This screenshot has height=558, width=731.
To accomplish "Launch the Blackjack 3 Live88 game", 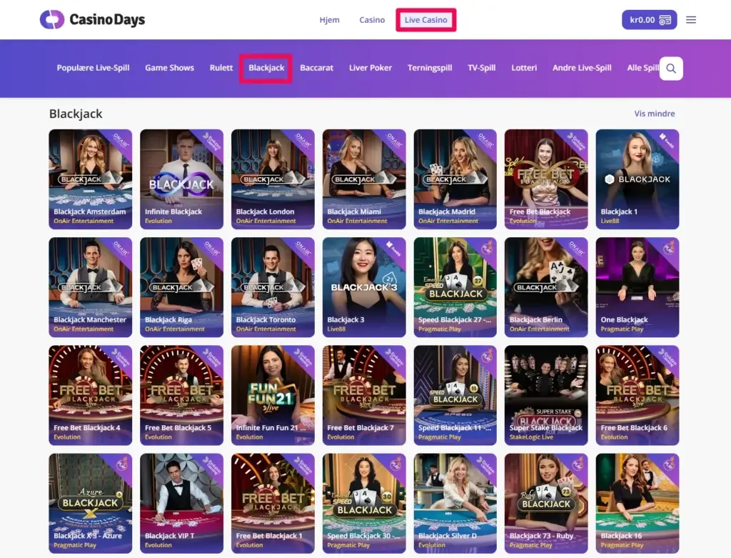I will click(364, 287).
